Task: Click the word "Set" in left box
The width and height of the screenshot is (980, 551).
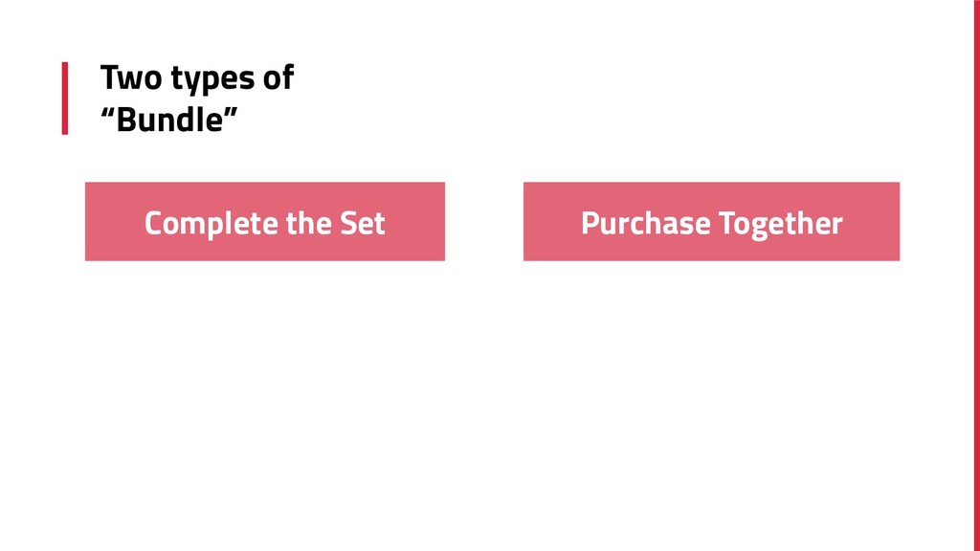Action: click(x=363, y=223)
